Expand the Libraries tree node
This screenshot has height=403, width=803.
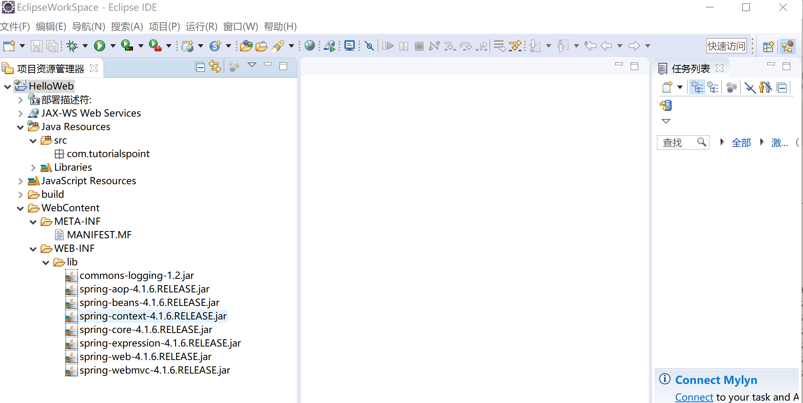33,167
